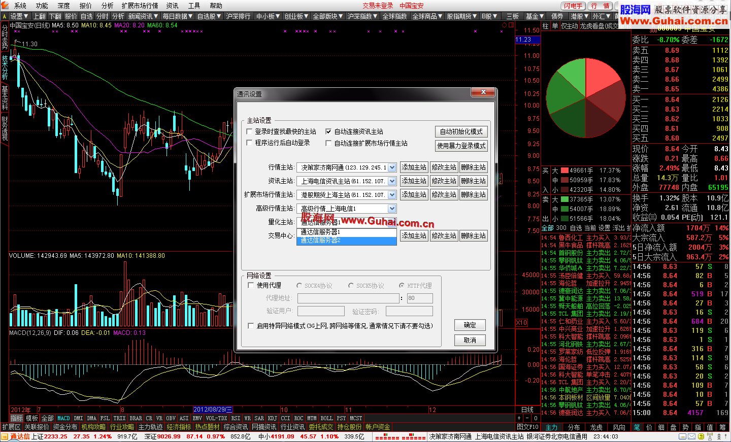Open the 分析 menu

pos(107,6)
